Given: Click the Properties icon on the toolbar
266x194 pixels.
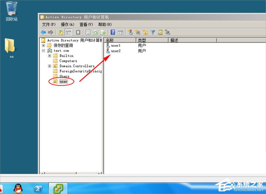Looking at the screenshot, I should [88, 32].
